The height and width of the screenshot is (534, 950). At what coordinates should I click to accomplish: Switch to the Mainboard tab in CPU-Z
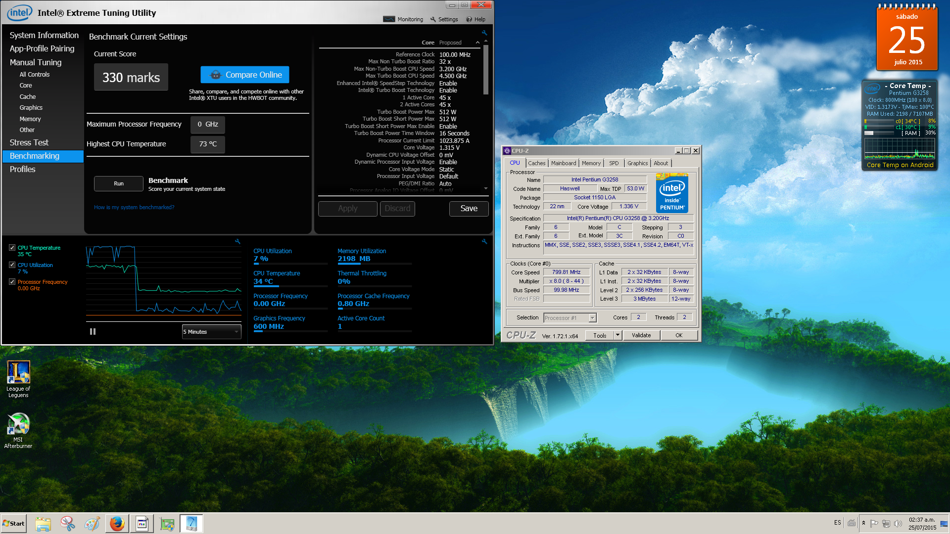coord(564,163)
